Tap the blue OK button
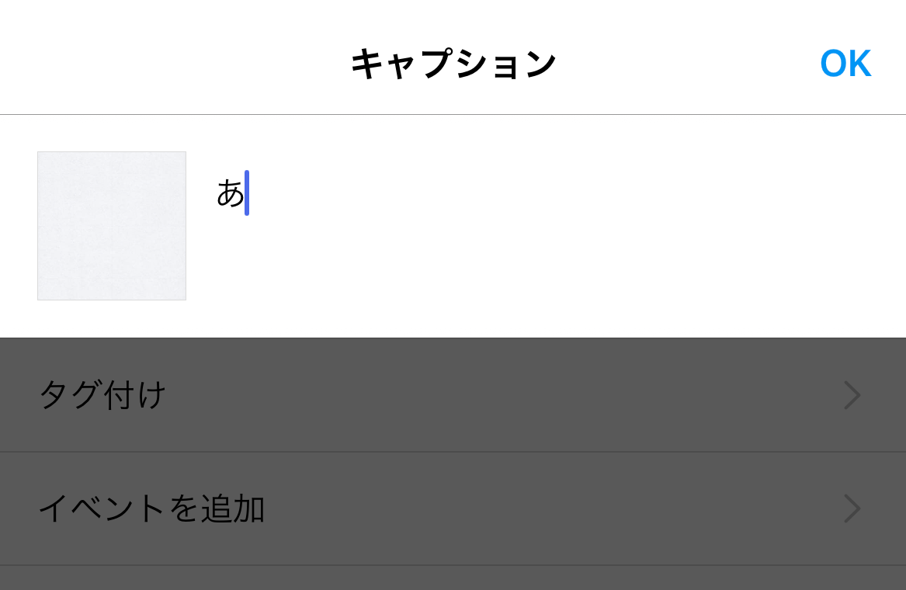906x590 pixels. [845, 63]
